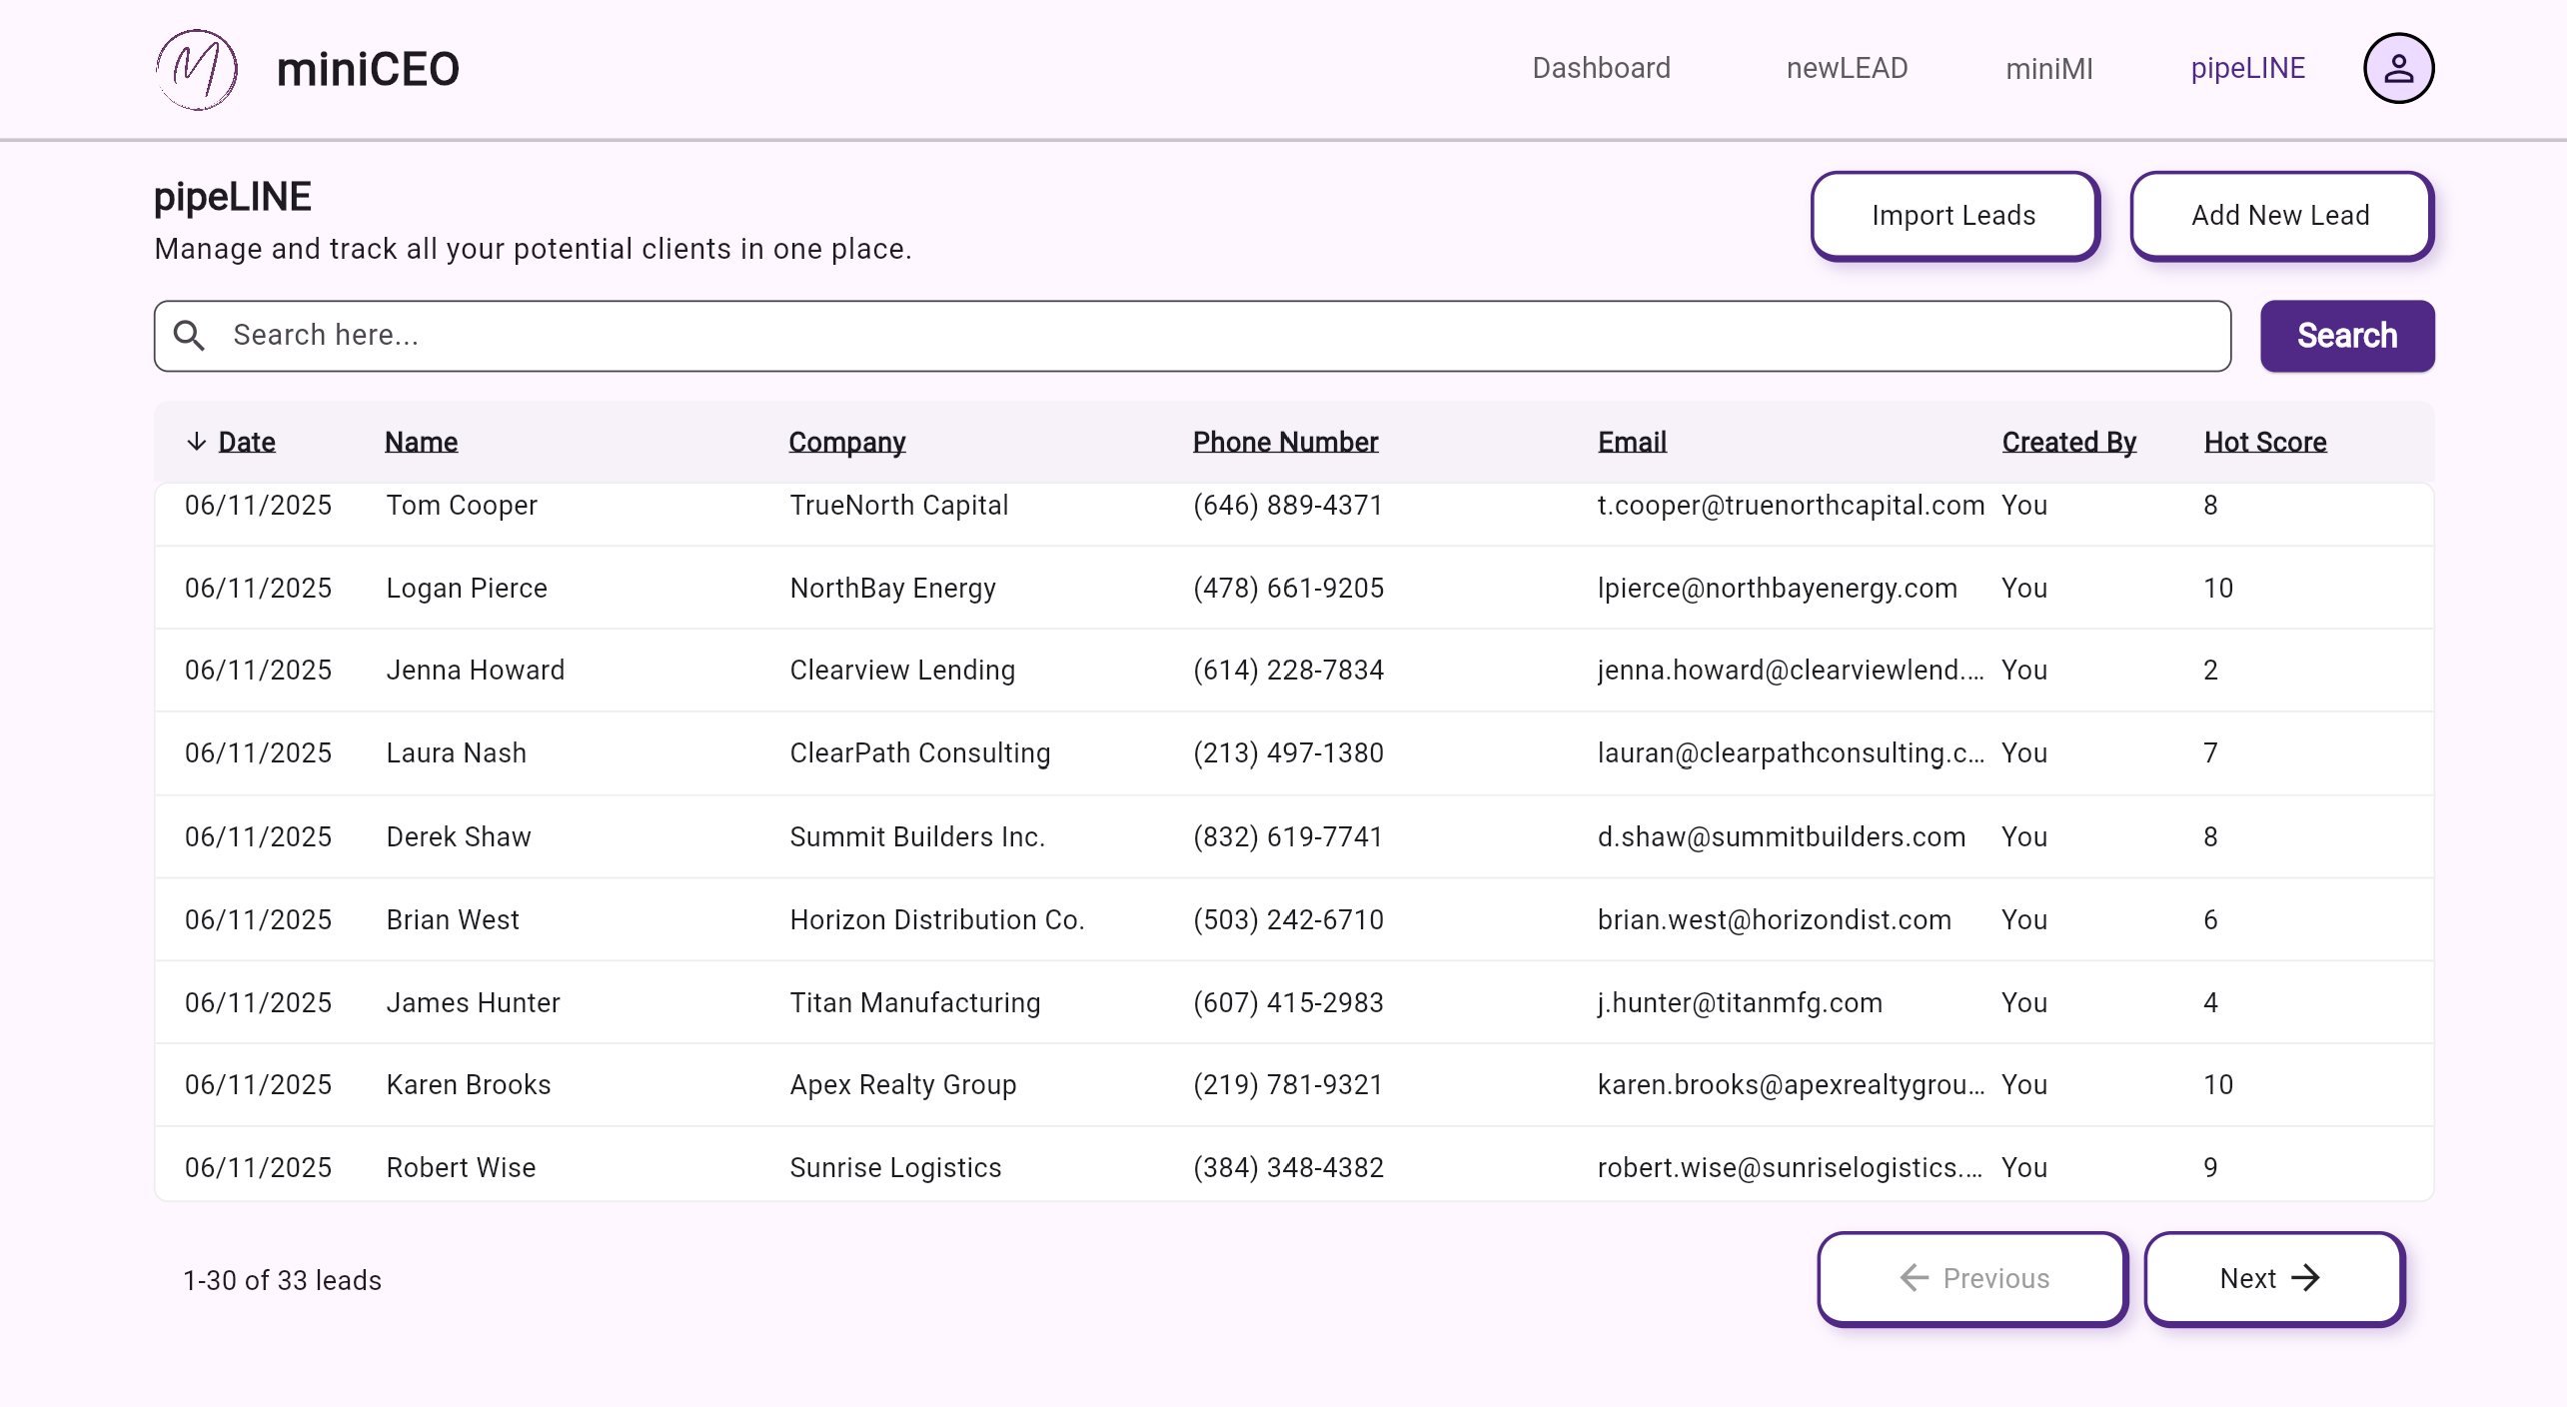Open the user profile avatar icon
Screen dimensions: 2567x1407
coord(2397,69)
